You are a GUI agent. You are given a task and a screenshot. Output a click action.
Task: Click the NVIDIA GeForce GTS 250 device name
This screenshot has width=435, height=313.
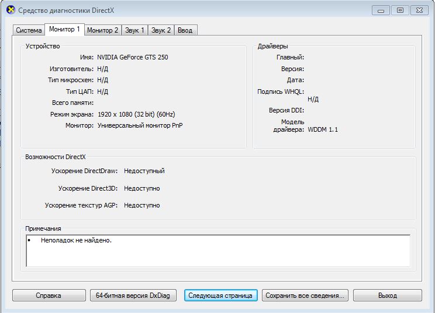(132, 58)
